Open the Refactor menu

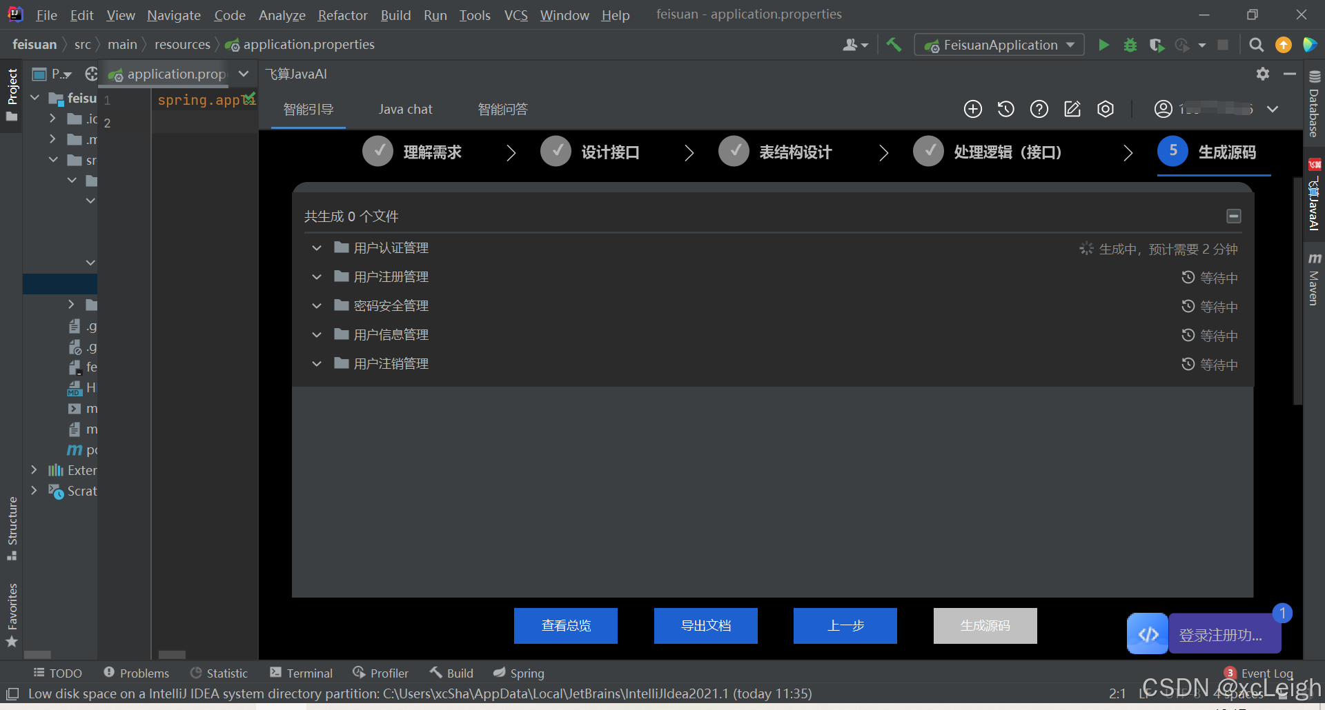pos(342,15)
